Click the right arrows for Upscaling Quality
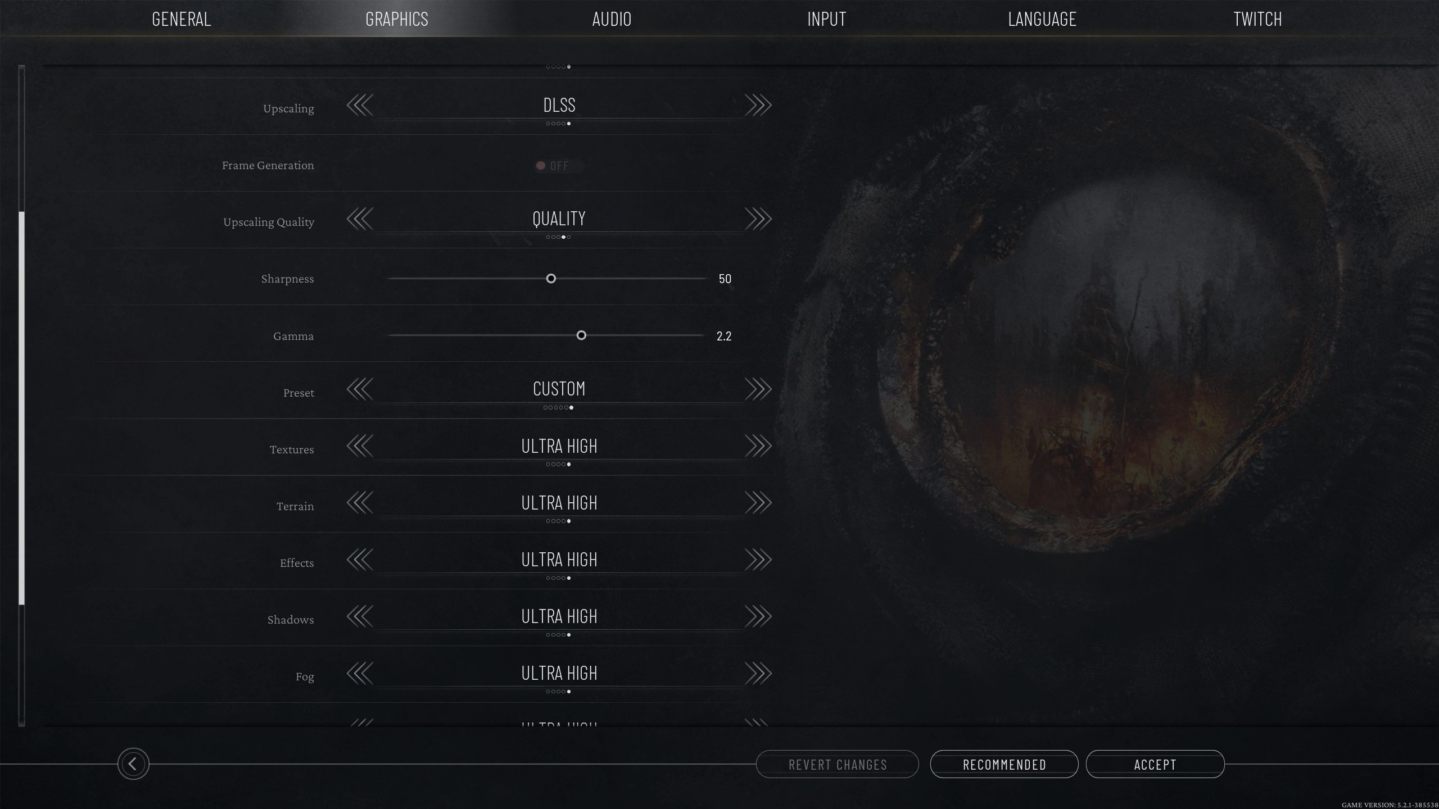This screenshot has height=809, width=1439. 758,219
